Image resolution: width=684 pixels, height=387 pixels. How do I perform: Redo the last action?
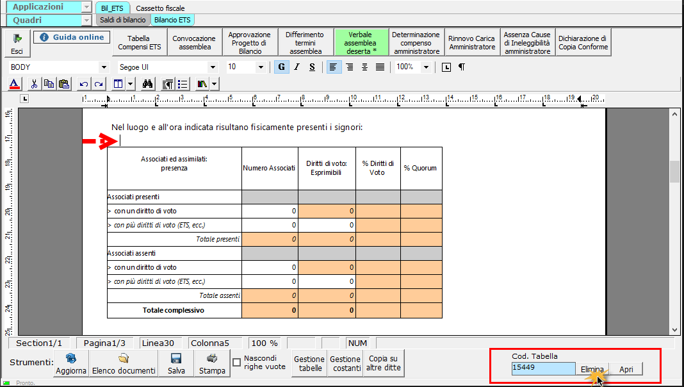pyautogui.click(x=99, y=84)
